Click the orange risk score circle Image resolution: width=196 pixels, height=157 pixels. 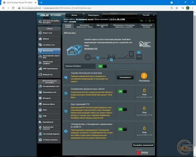[144, 76]
